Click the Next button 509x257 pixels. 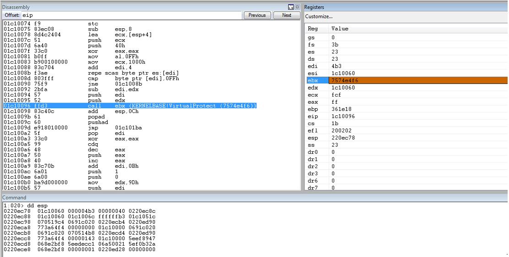point(287,15)
